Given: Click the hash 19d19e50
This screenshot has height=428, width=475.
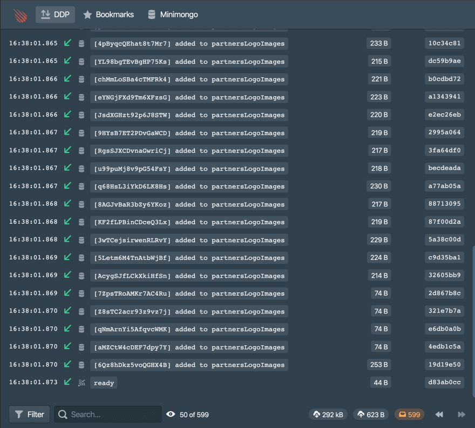Looking at the screenshot, I should (444, 364).
